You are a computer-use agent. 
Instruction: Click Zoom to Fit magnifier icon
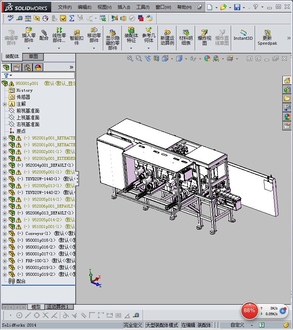click(x=130, y=58)
